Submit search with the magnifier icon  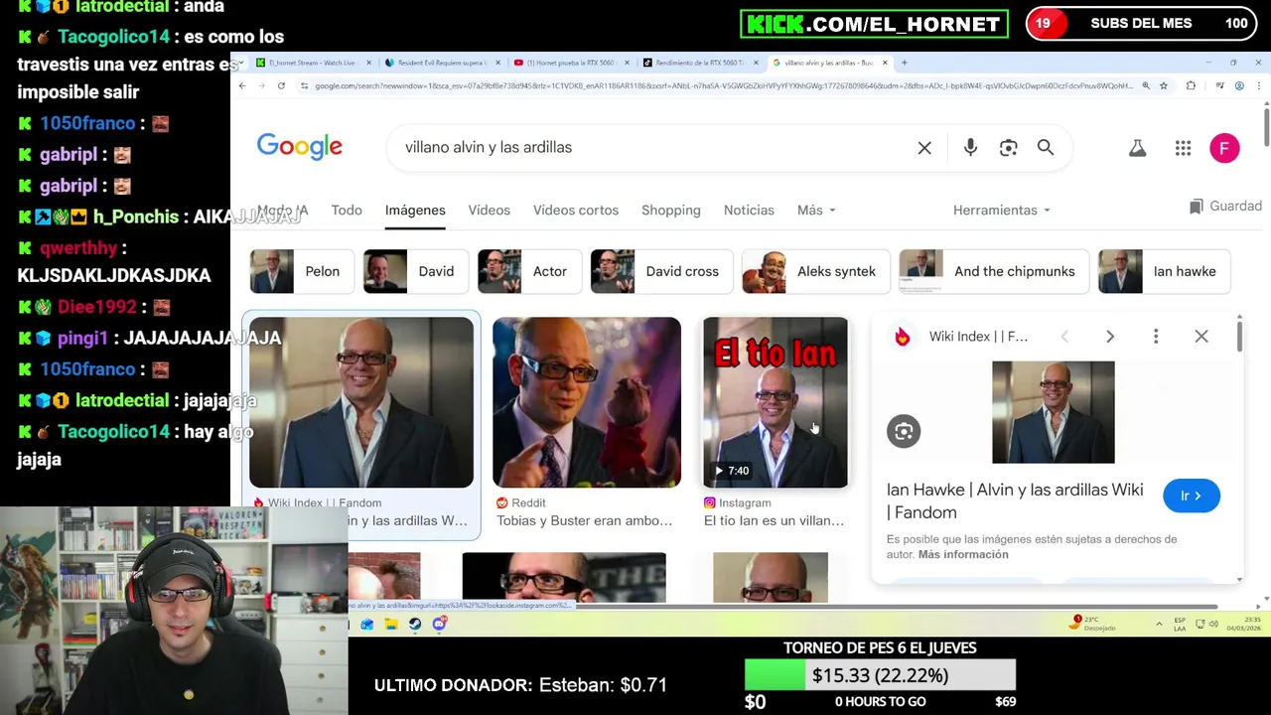[1046, 148]
